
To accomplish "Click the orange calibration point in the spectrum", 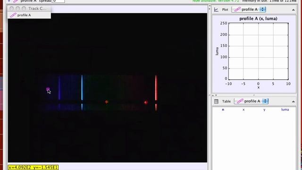I will pyautogui.click(x=107, y=102).
